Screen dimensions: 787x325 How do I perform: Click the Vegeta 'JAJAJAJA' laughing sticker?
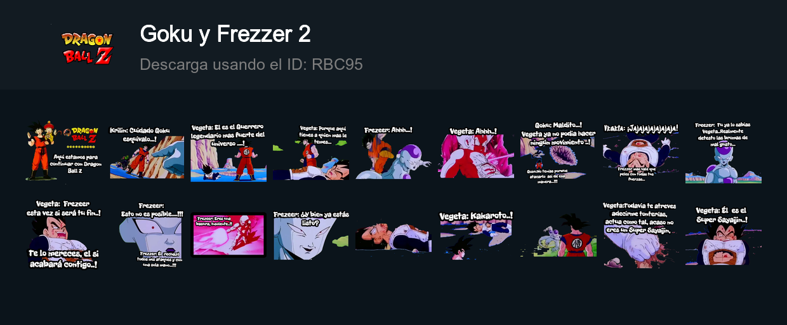641,152
